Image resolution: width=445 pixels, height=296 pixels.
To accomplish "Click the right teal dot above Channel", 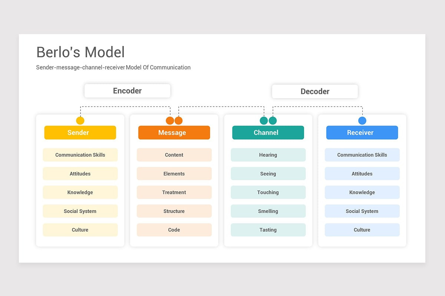I will (x=273, y=121).
